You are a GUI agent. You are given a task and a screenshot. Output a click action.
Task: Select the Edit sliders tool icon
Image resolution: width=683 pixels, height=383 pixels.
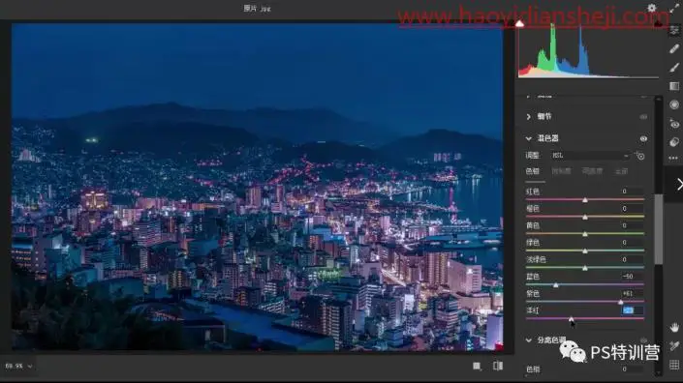(674, 30)
